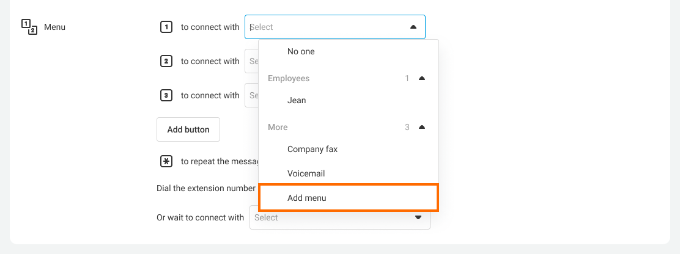The width and height of the screenshot is (680, 254).
Task: Collapse the More group arrow
Action: point(421,127)
